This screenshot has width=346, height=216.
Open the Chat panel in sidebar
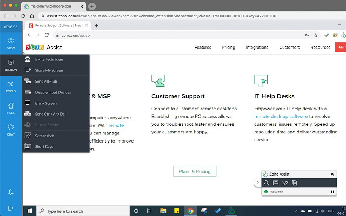11,130
